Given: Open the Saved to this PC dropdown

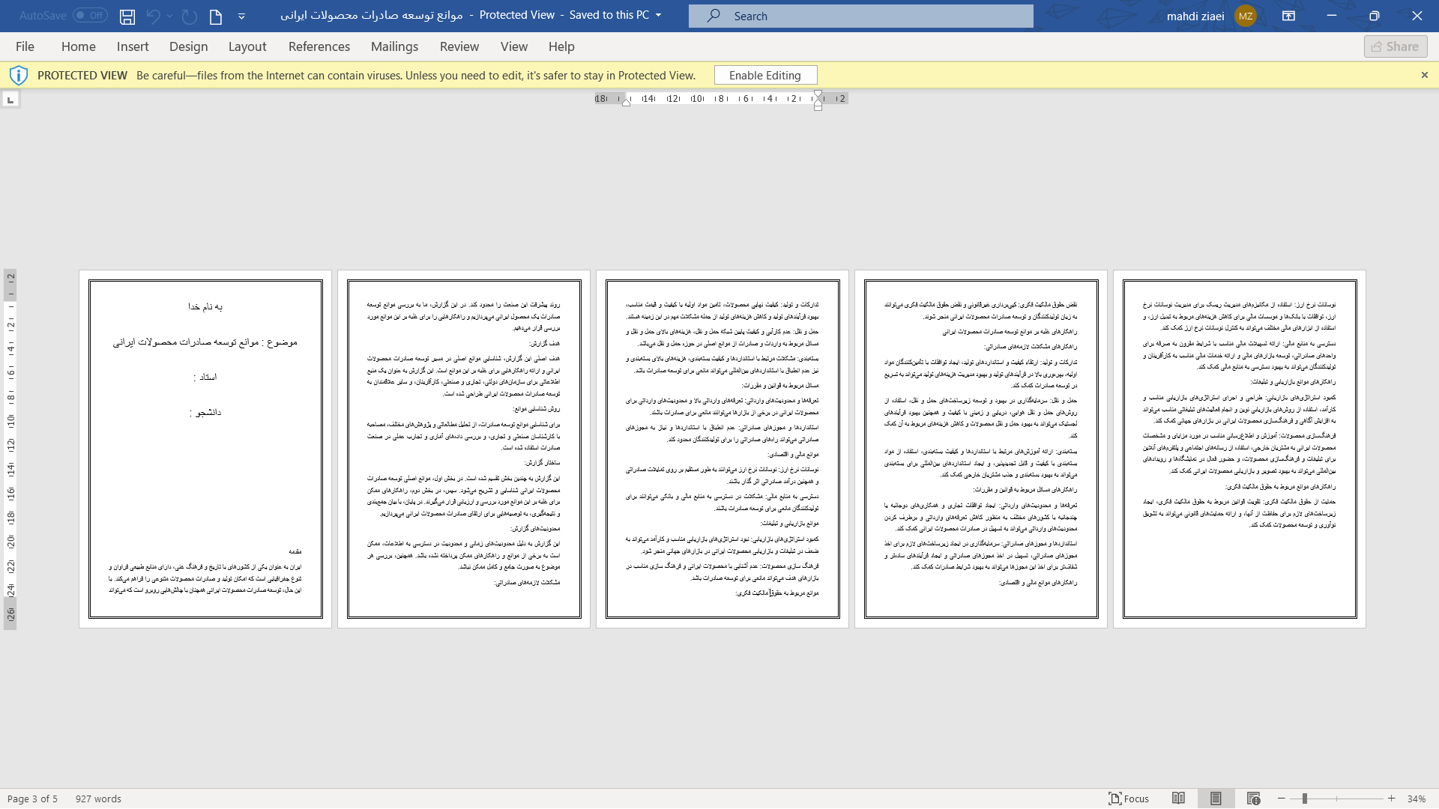Looking at the screenshot, I should pyautogui.click(x=659, y=15).
